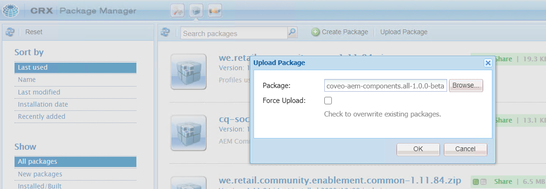The height and width of the screenshot is (189, 546).
Task: Open we.retail.community.enablement.common-1.11.84.zip package title
Action: coord(340,180)
